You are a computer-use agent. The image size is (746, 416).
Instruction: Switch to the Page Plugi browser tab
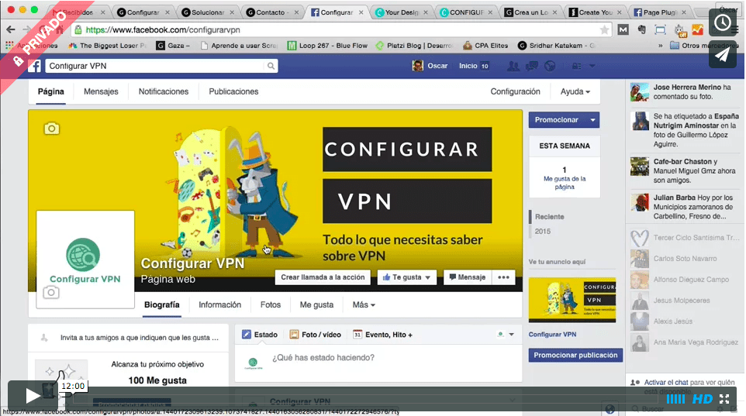pos(661,12)
